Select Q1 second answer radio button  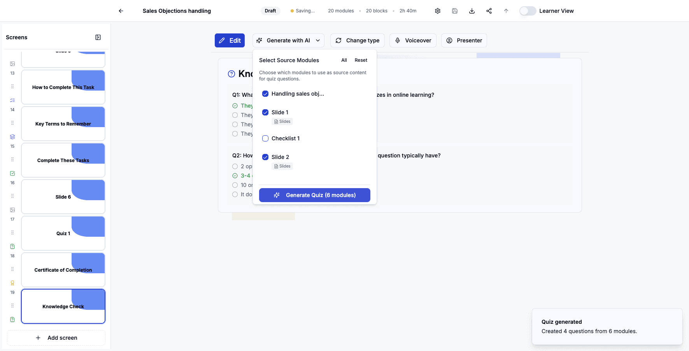(x=235, y=115)
